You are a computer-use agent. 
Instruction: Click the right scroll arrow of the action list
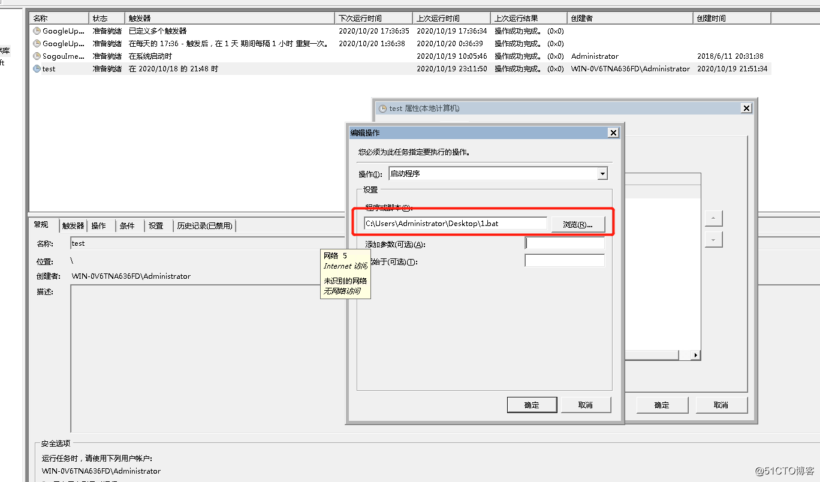(x=695, y=356)
